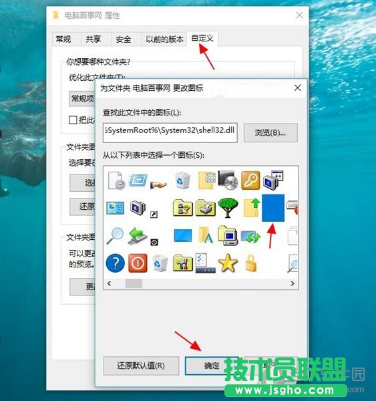376x401 pixels.
Task: Select the folder with green up arrow
Action: coord(252,208)
